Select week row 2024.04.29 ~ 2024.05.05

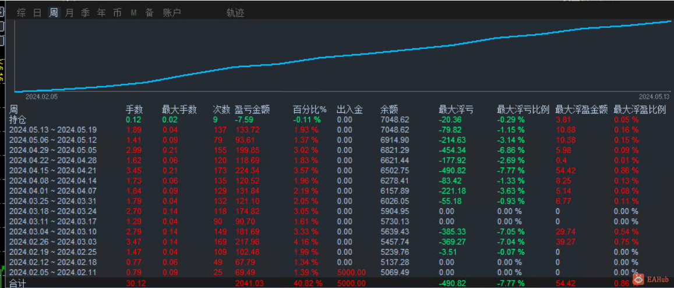click(337, 150)
